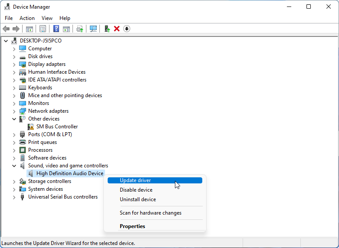The height and width of the screenshot is (248, 339).
Task: Collapse the DESKTOP-J5I5PCO root node
Action: point(6,41)
